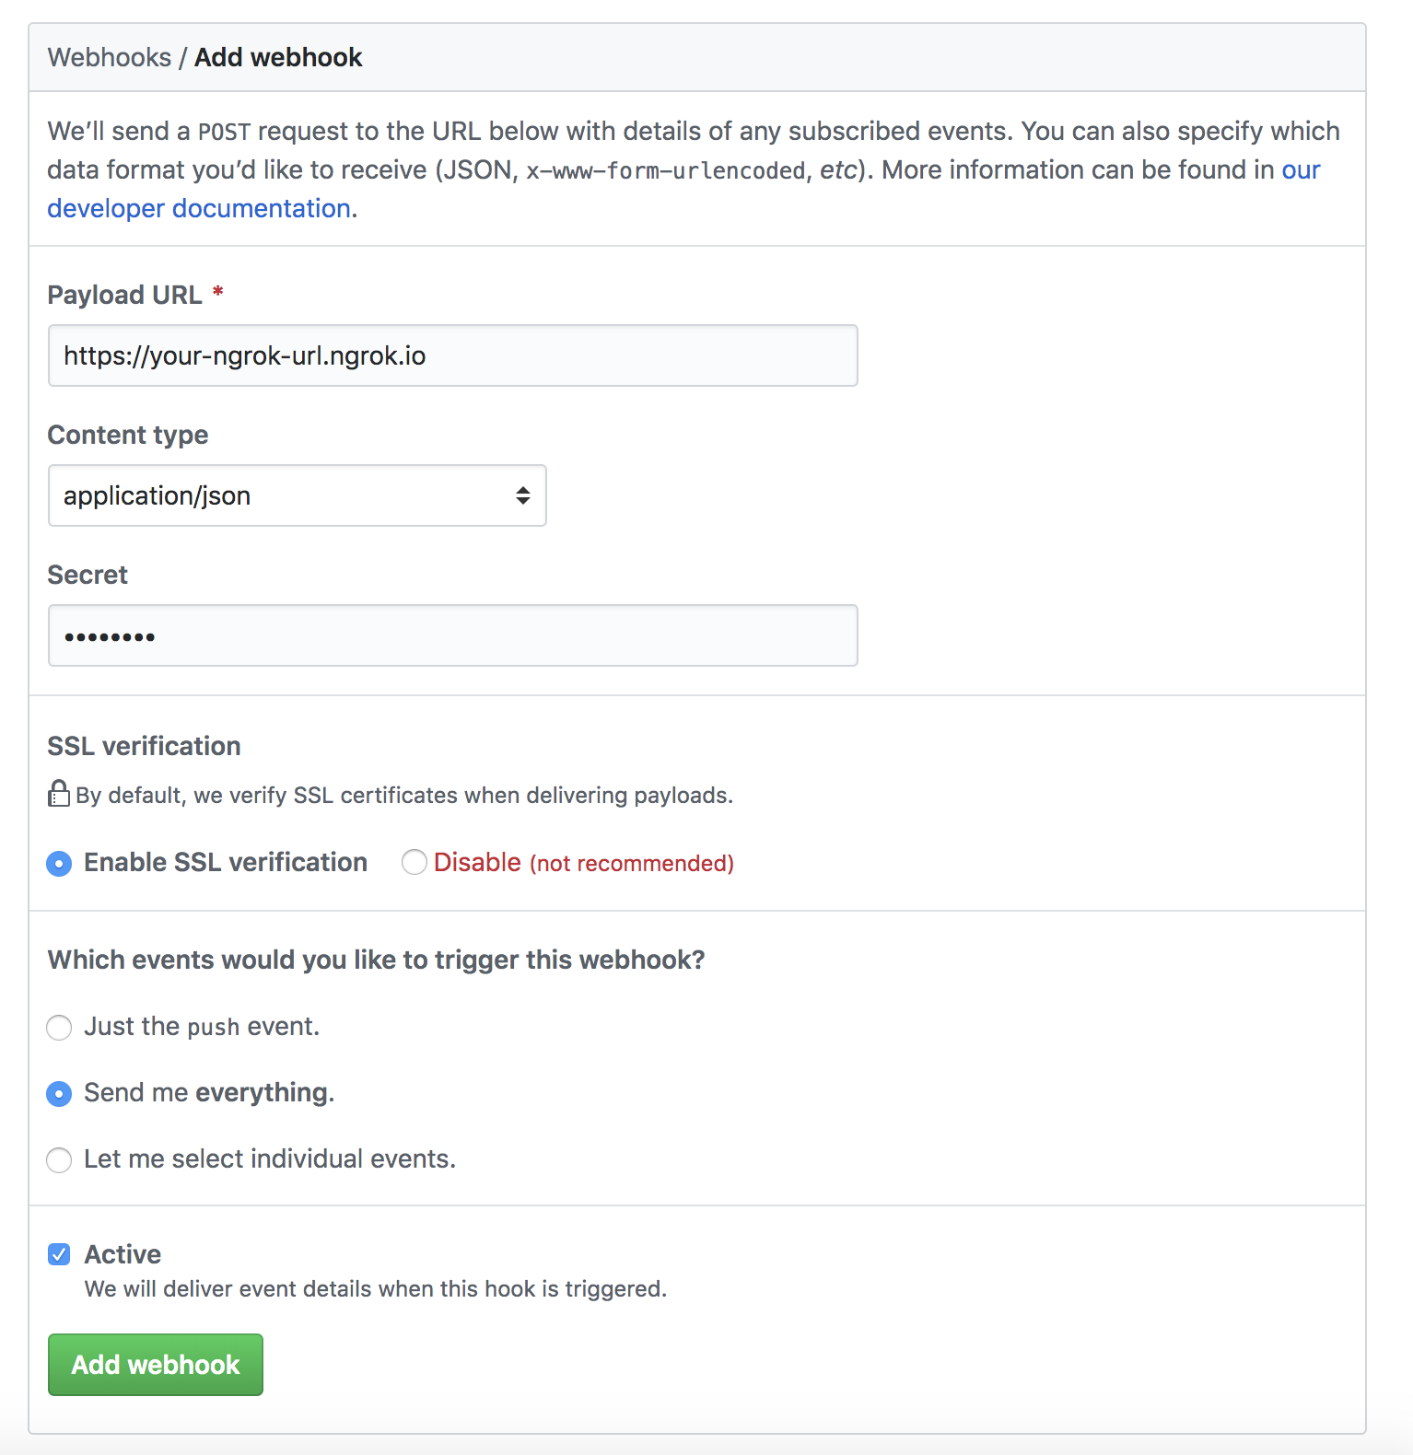Click the Active label text
This screenshot has height=1455, width=1413.
(x=123, y=1254)
